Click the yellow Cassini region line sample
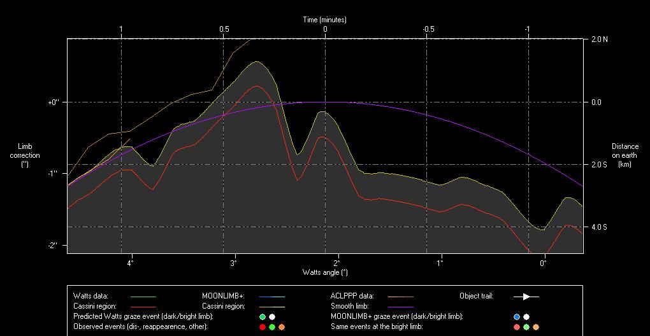 click(x=272, y=307)
